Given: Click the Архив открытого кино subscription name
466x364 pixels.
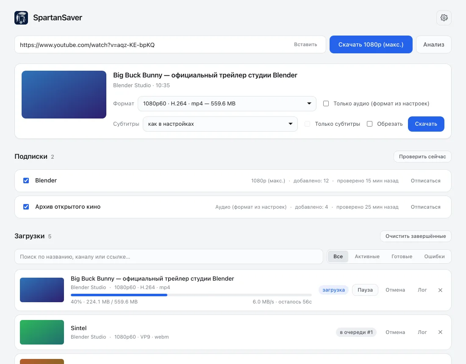Looking at the screenshot, I should [68, 207].
